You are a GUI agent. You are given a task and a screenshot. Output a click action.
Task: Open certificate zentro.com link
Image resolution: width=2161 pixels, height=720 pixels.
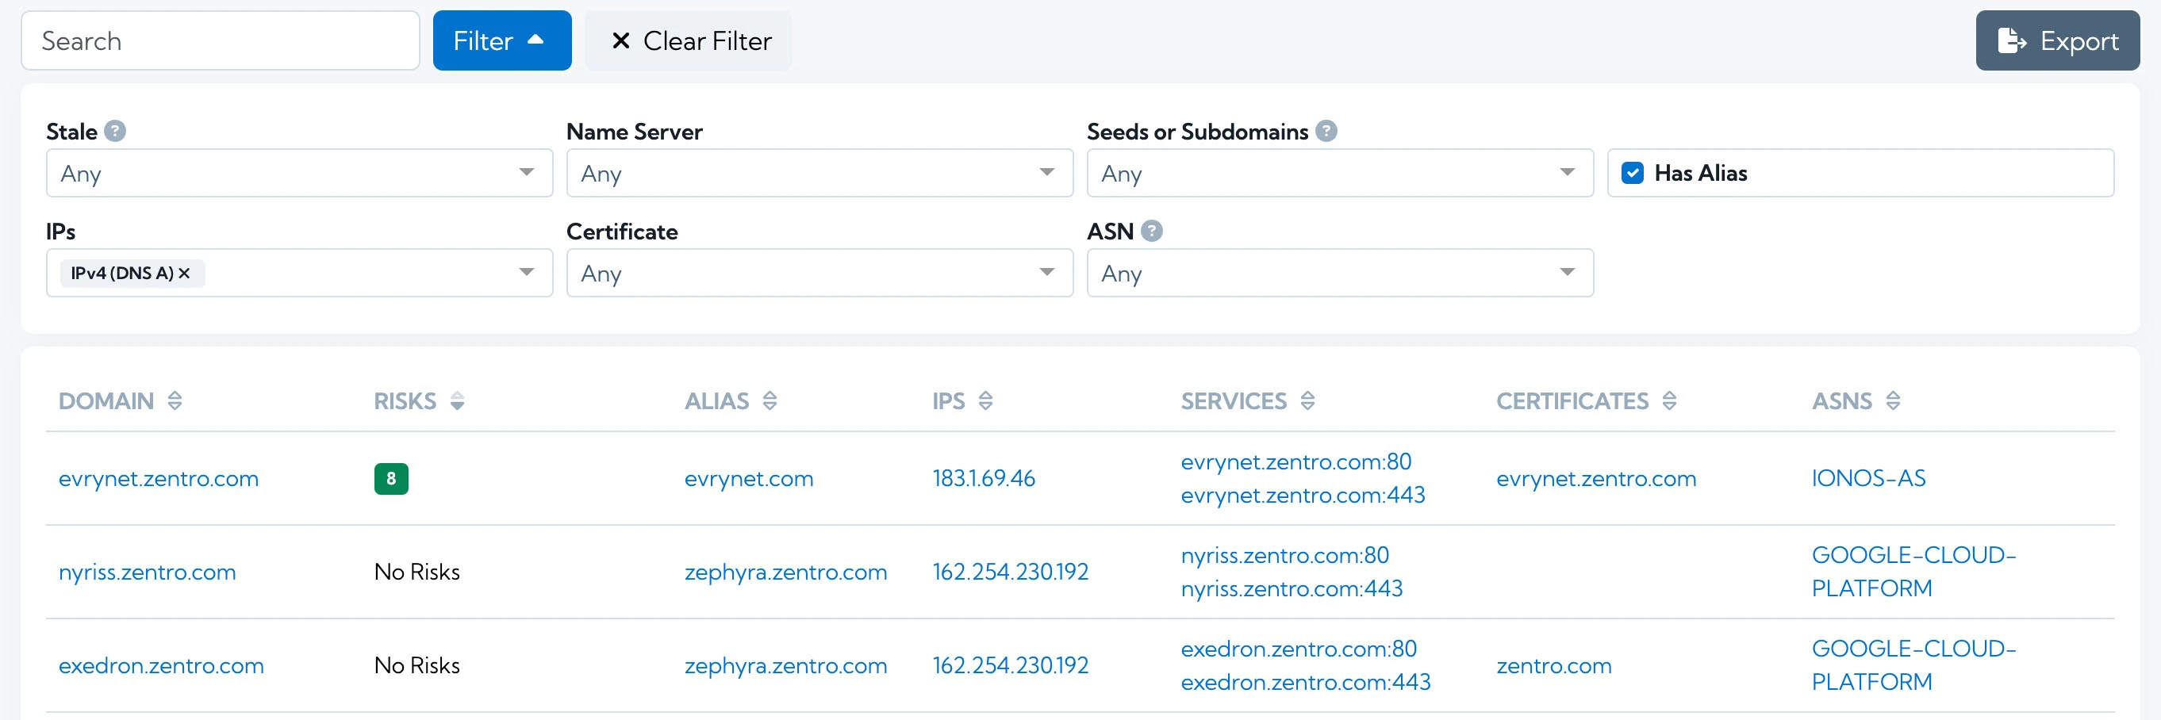(1553, 665)
